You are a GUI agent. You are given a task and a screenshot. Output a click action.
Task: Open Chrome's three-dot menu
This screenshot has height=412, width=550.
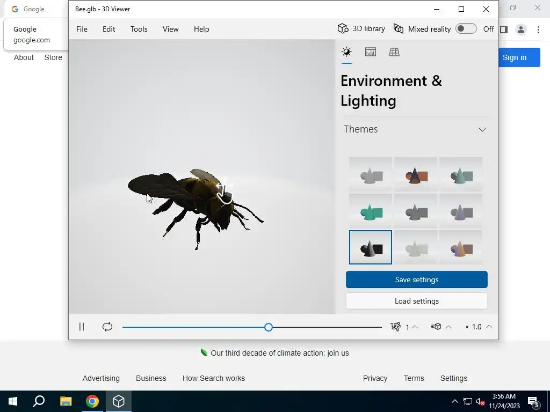538,30
